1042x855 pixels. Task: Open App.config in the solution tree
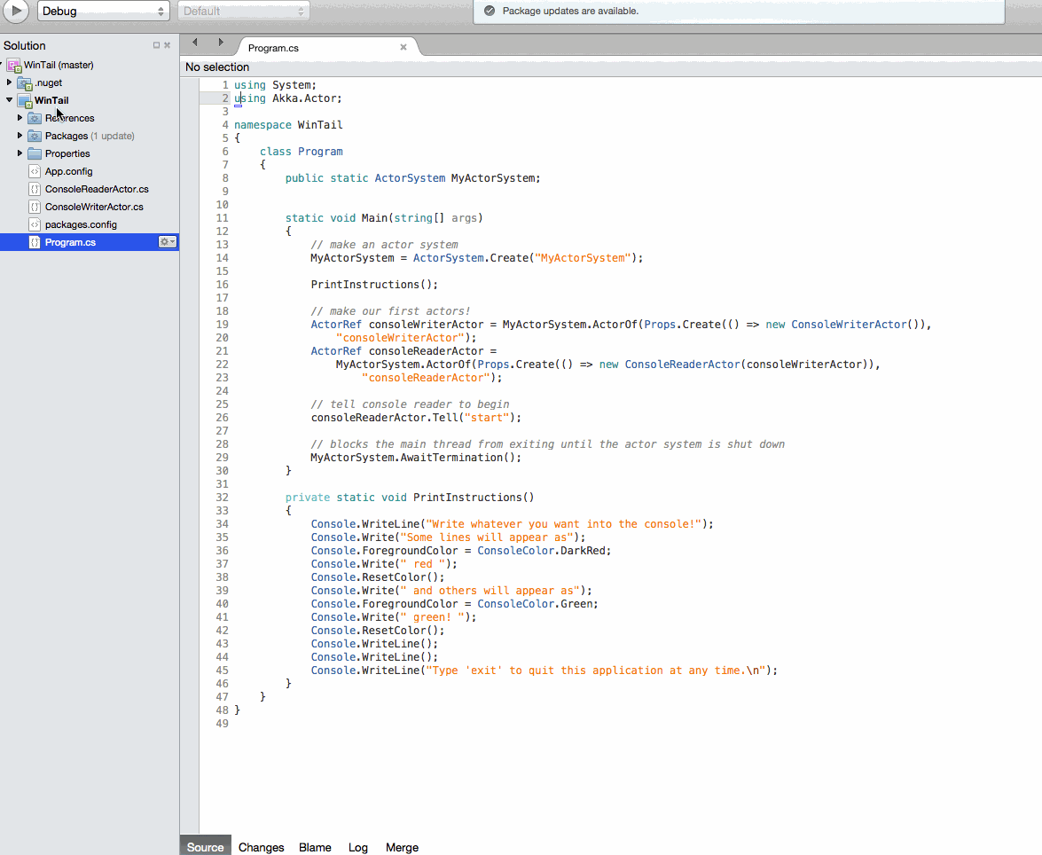68,171
